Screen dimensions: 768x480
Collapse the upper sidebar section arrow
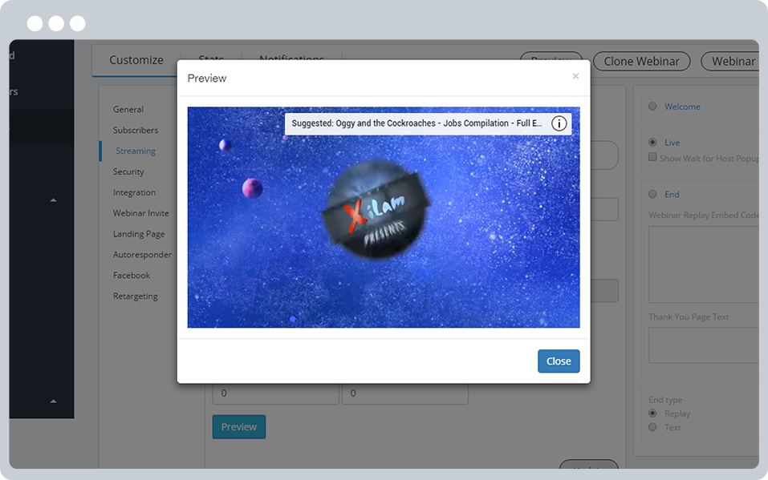(54, 200)
